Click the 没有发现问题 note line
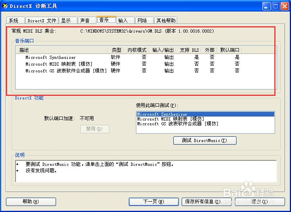The image size is (291, 212). (x=41, y=170)
